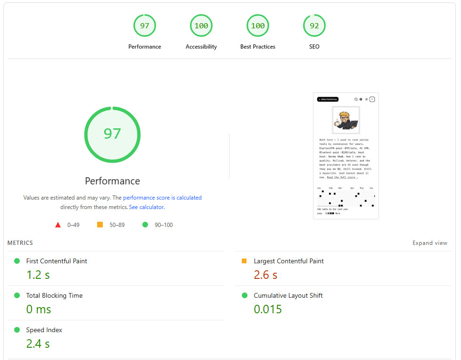
Task: Click the orange square beside Largest Contentful Paint
Action: click(244, 261)
